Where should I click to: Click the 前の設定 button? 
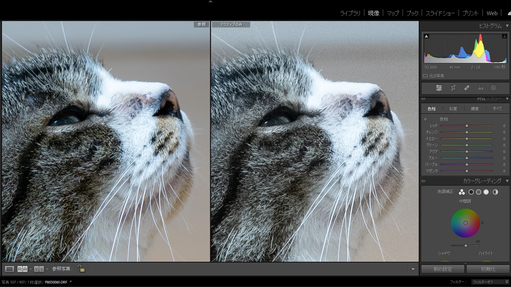(443, 269)
